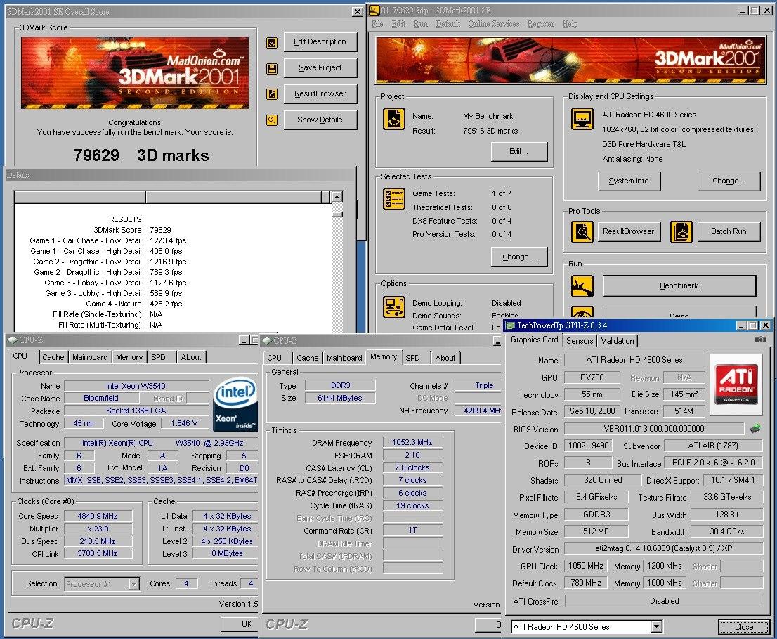777x639 pixels.
Task: Switch to Memory tab in left CPU-Z
Action: tap(129, 357)
